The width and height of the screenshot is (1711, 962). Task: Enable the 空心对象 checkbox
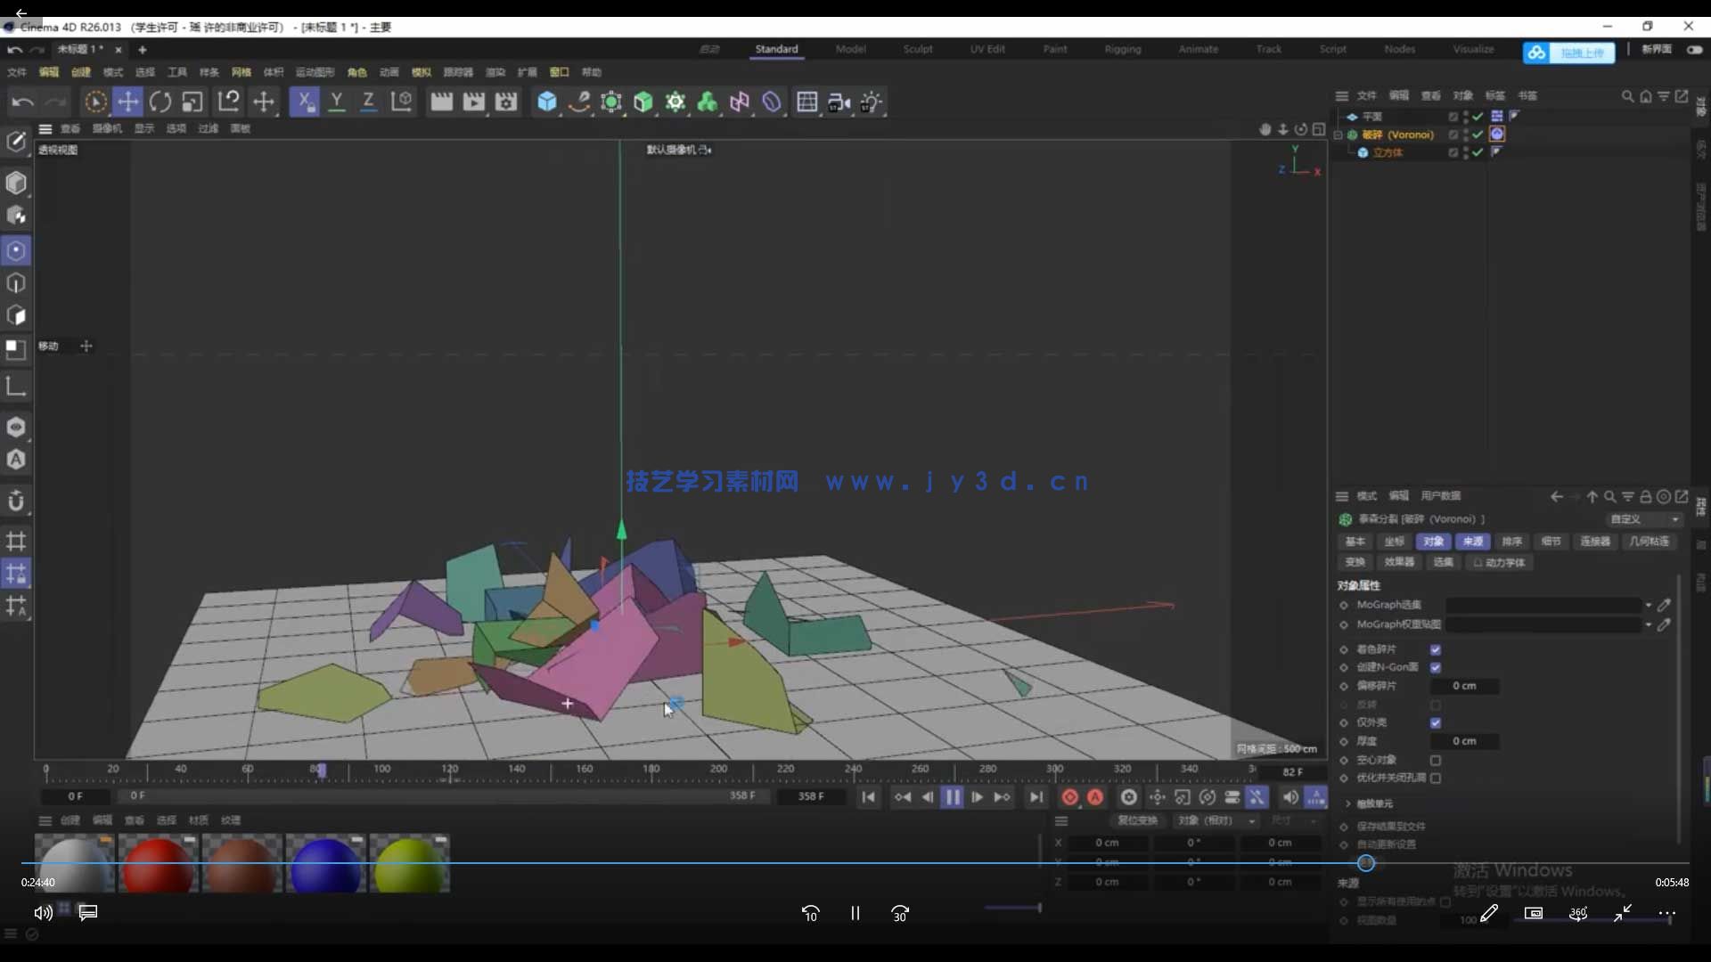[x=1435, y=760]
